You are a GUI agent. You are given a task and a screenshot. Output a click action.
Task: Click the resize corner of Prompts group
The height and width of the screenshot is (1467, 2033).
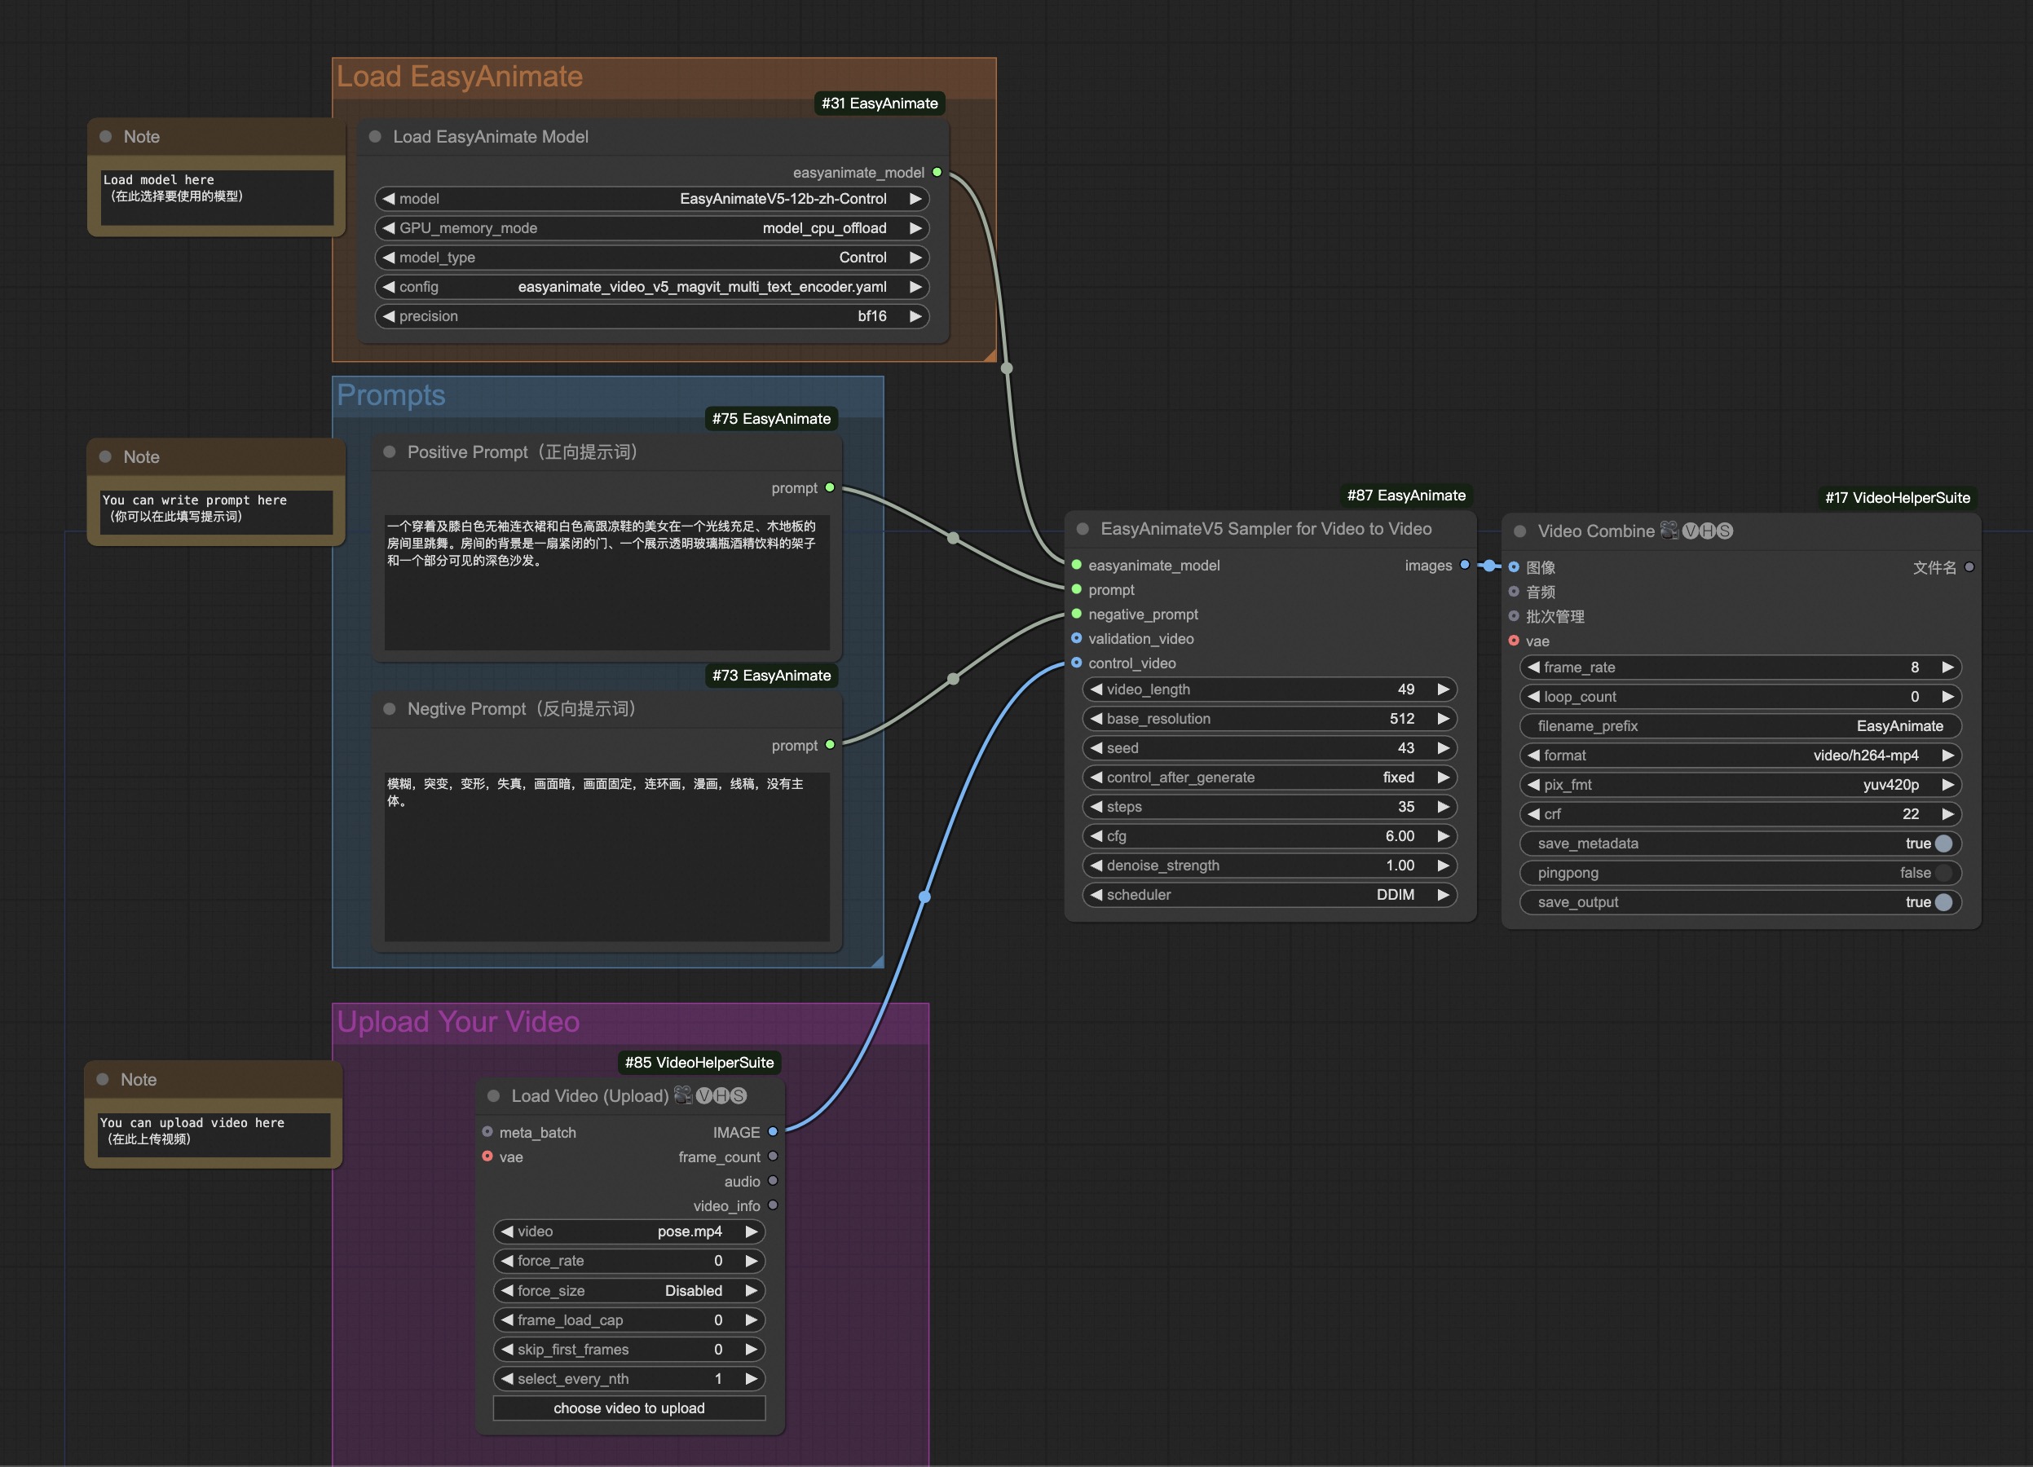pyautogui.click(x=878, y=962)
